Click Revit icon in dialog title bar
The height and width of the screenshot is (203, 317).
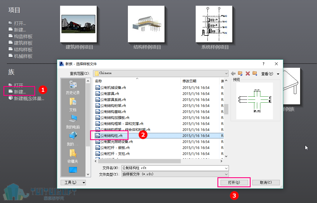click(62, 64)
